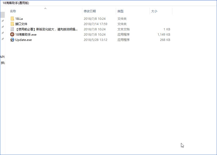
Task: Click the sort arrow above 名称 column
Action: (45, 9)
